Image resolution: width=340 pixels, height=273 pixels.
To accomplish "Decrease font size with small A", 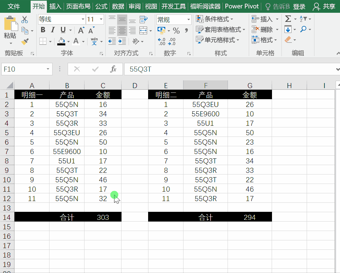I will (x=91, y=30).
